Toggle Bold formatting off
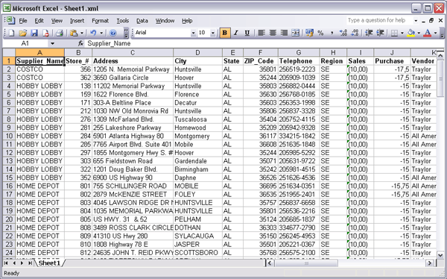This screenshot has height=279, width=447. pyautogui.click(x=225, y=33)
